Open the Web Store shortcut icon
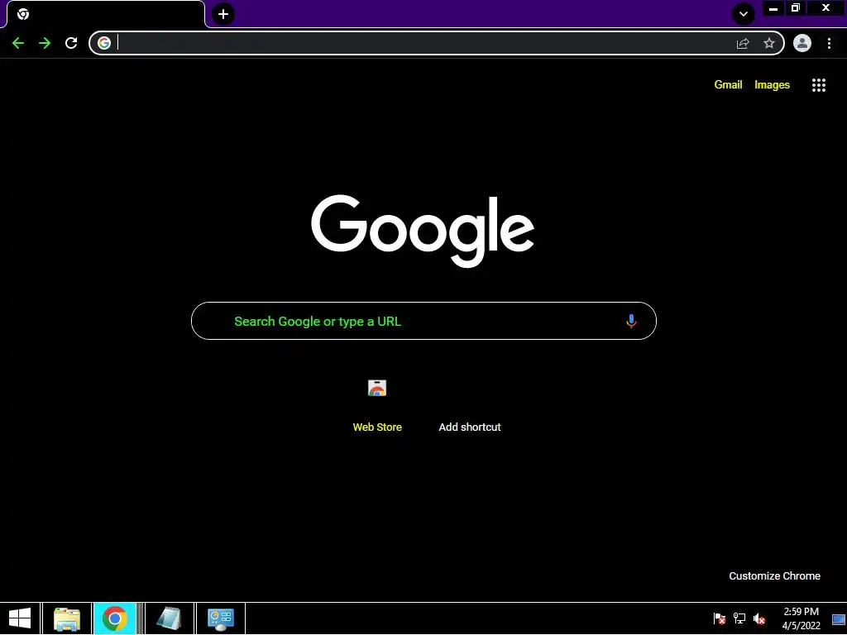This screenshot has height=635, width=847. 377,389
